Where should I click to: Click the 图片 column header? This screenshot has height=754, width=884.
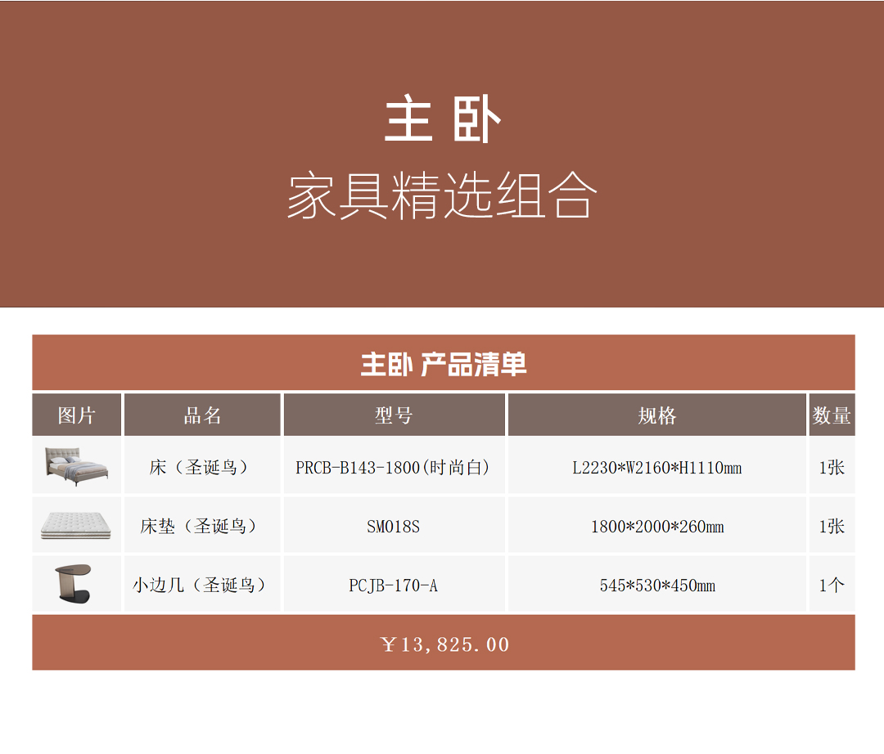pos(77,415)
